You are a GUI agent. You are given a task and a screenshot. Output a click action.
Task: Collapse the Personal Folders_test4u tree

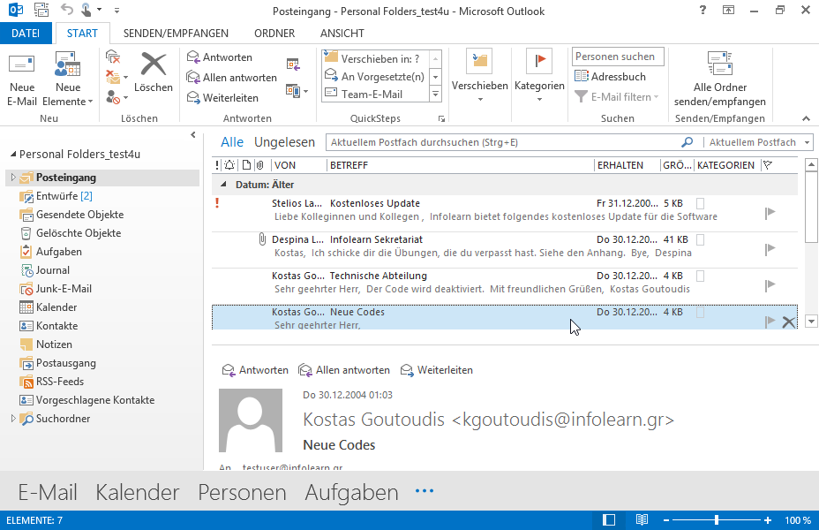(x=13, y=155)
